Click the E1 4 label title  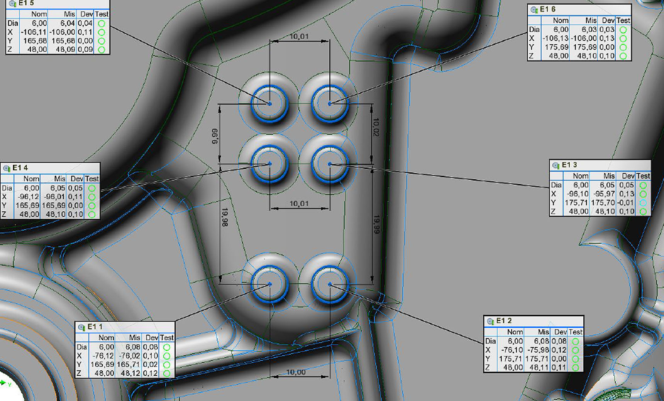point(20,168)
